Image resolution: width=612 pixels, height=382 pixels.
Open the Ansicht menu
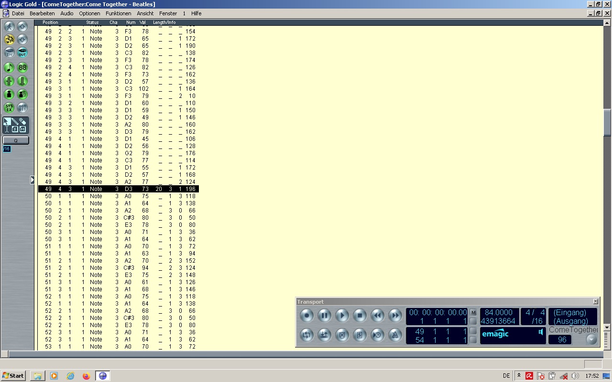pos(145,13)
